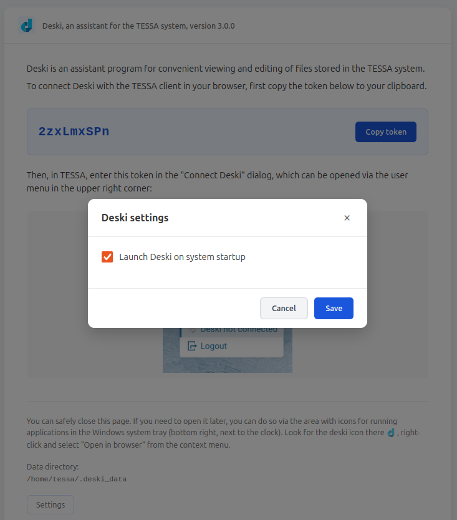The width and height of the screenshot is (457, 520).
Task: Click the "Launch Deski on system startup" label
Action: pos(182,257)
